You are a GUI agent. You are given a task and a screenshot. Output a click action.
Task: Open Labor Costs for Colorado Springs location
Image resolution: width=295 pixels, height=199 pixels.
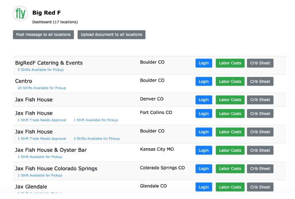pos(230,169)
